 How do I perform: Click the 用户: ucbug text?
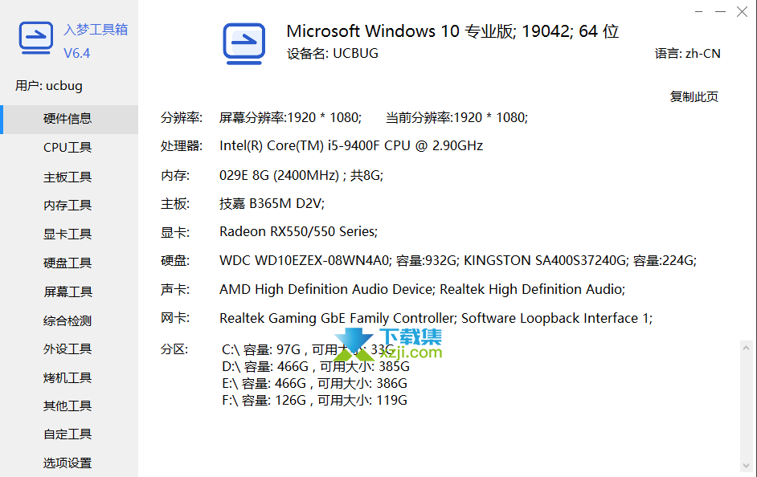(49, 86)
